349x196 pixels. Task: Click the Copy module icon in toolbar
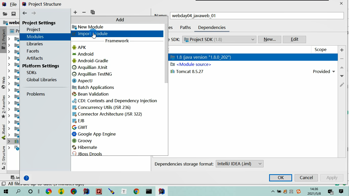pos(93,12)
